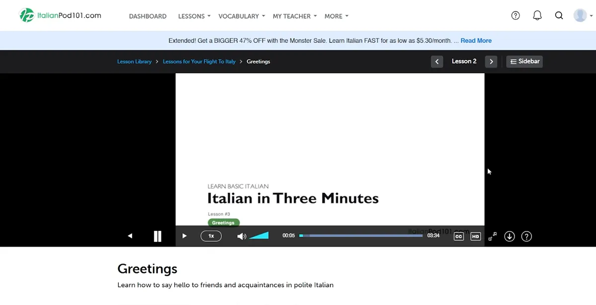
Task: Switch video quality using the HD icon
Action: tap(475, 236)
